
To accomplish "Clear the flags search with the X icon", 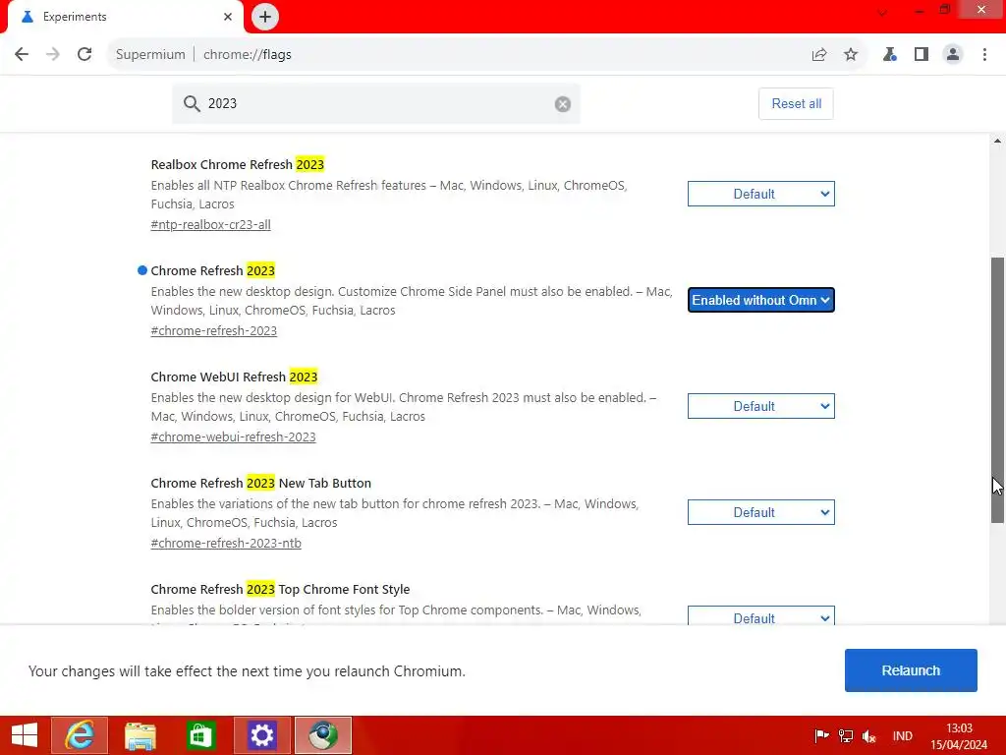I will 563,104.
